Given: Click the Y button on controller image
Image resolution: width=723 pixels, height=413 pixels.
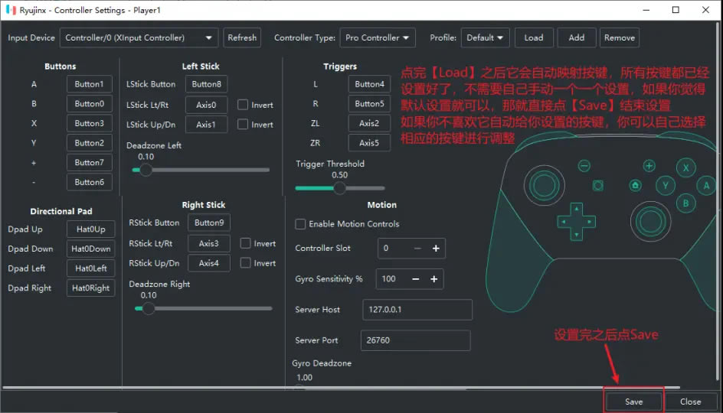Looking at the screenshot, I should pyautogui.click(x=666, y=186).
